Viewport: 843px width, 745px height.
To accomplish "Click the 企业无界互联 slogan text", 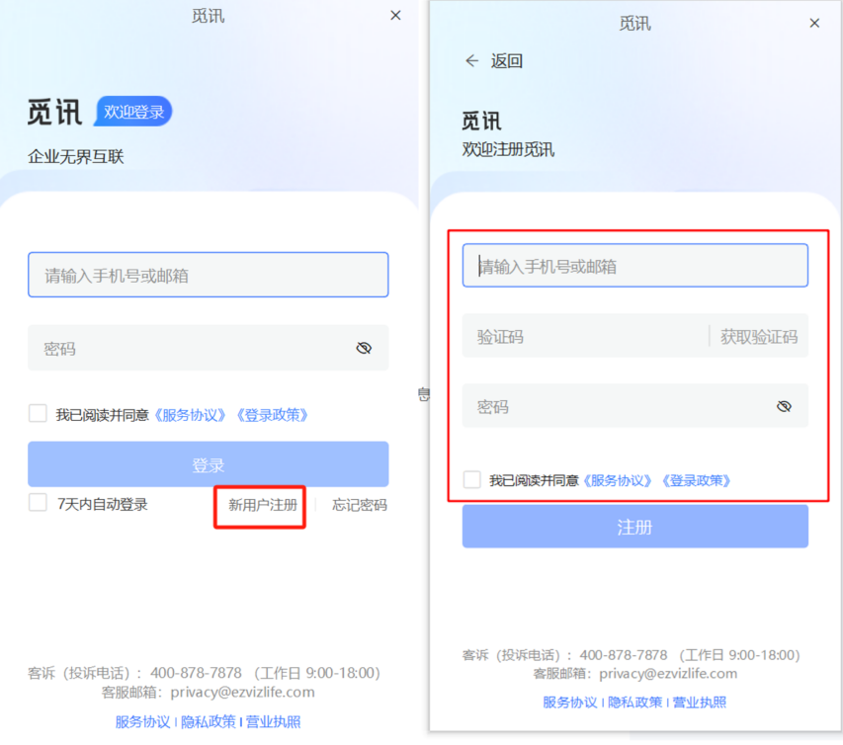I will click(76, 157).
